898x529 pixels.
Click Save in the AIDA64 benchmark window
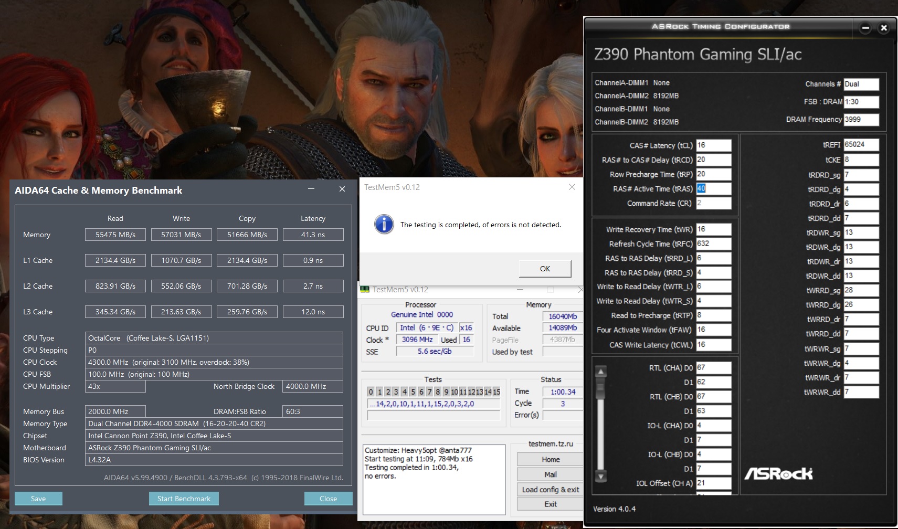(x=38, y=499)
